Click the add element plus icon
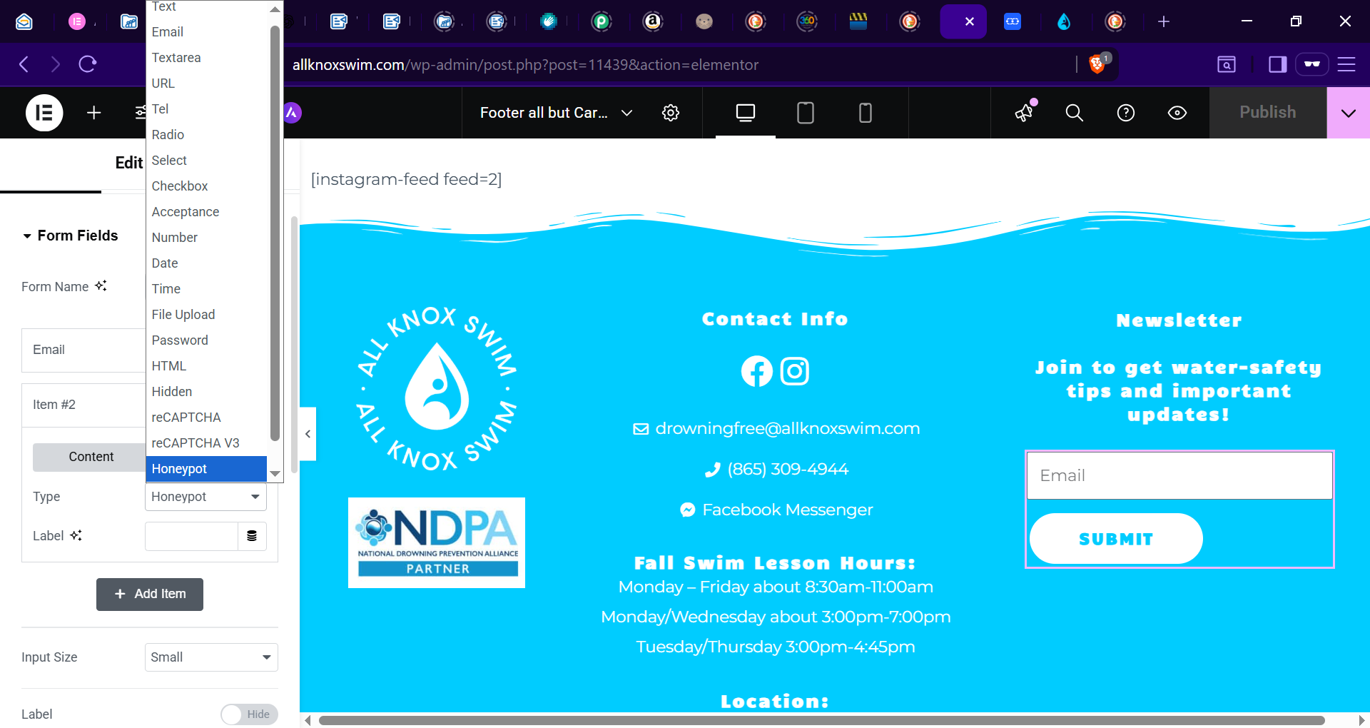 [x=93, y=113]
